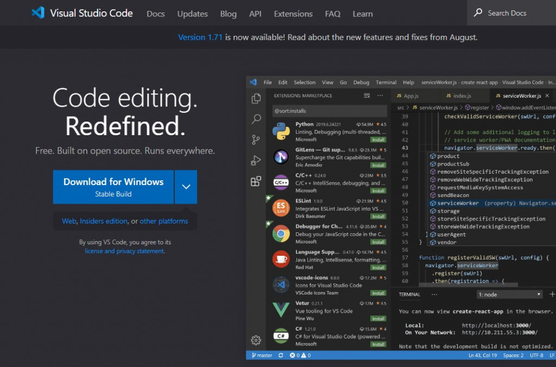Expand the download options chevron button
This screenshot has width=556, height=367.
tap(186, 187)
